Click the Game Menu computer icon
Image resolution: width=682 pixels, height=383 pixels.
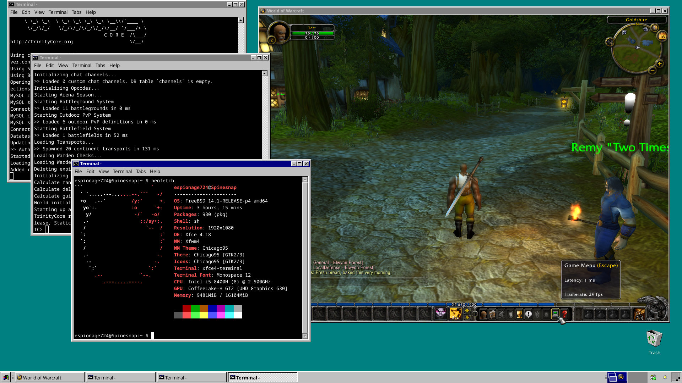(556, 314)
